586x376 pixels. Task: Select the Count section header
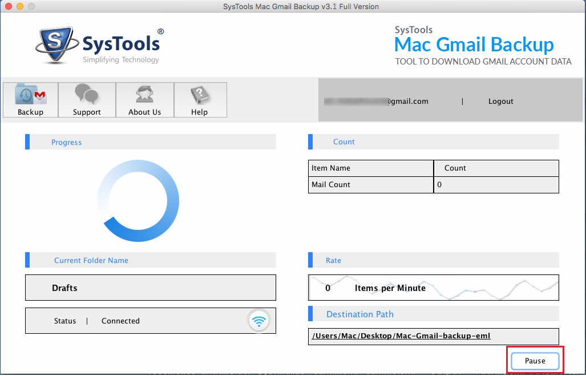pos(434,141)
